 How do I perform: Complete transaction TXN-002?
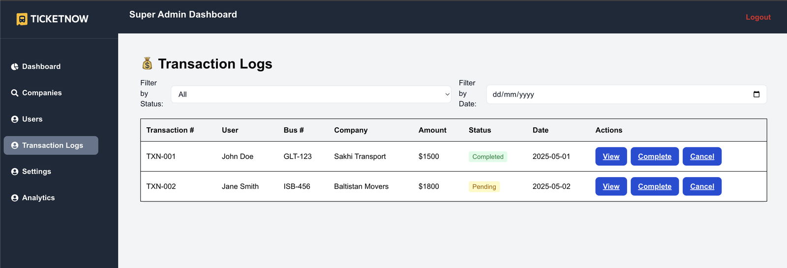point(655,186)
